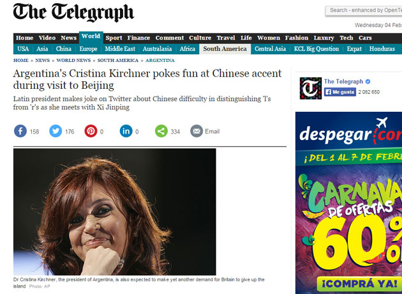Open the Cristina Kirchner article photo
The height and width of the screenshot is (294, 402).
[115, 212]
